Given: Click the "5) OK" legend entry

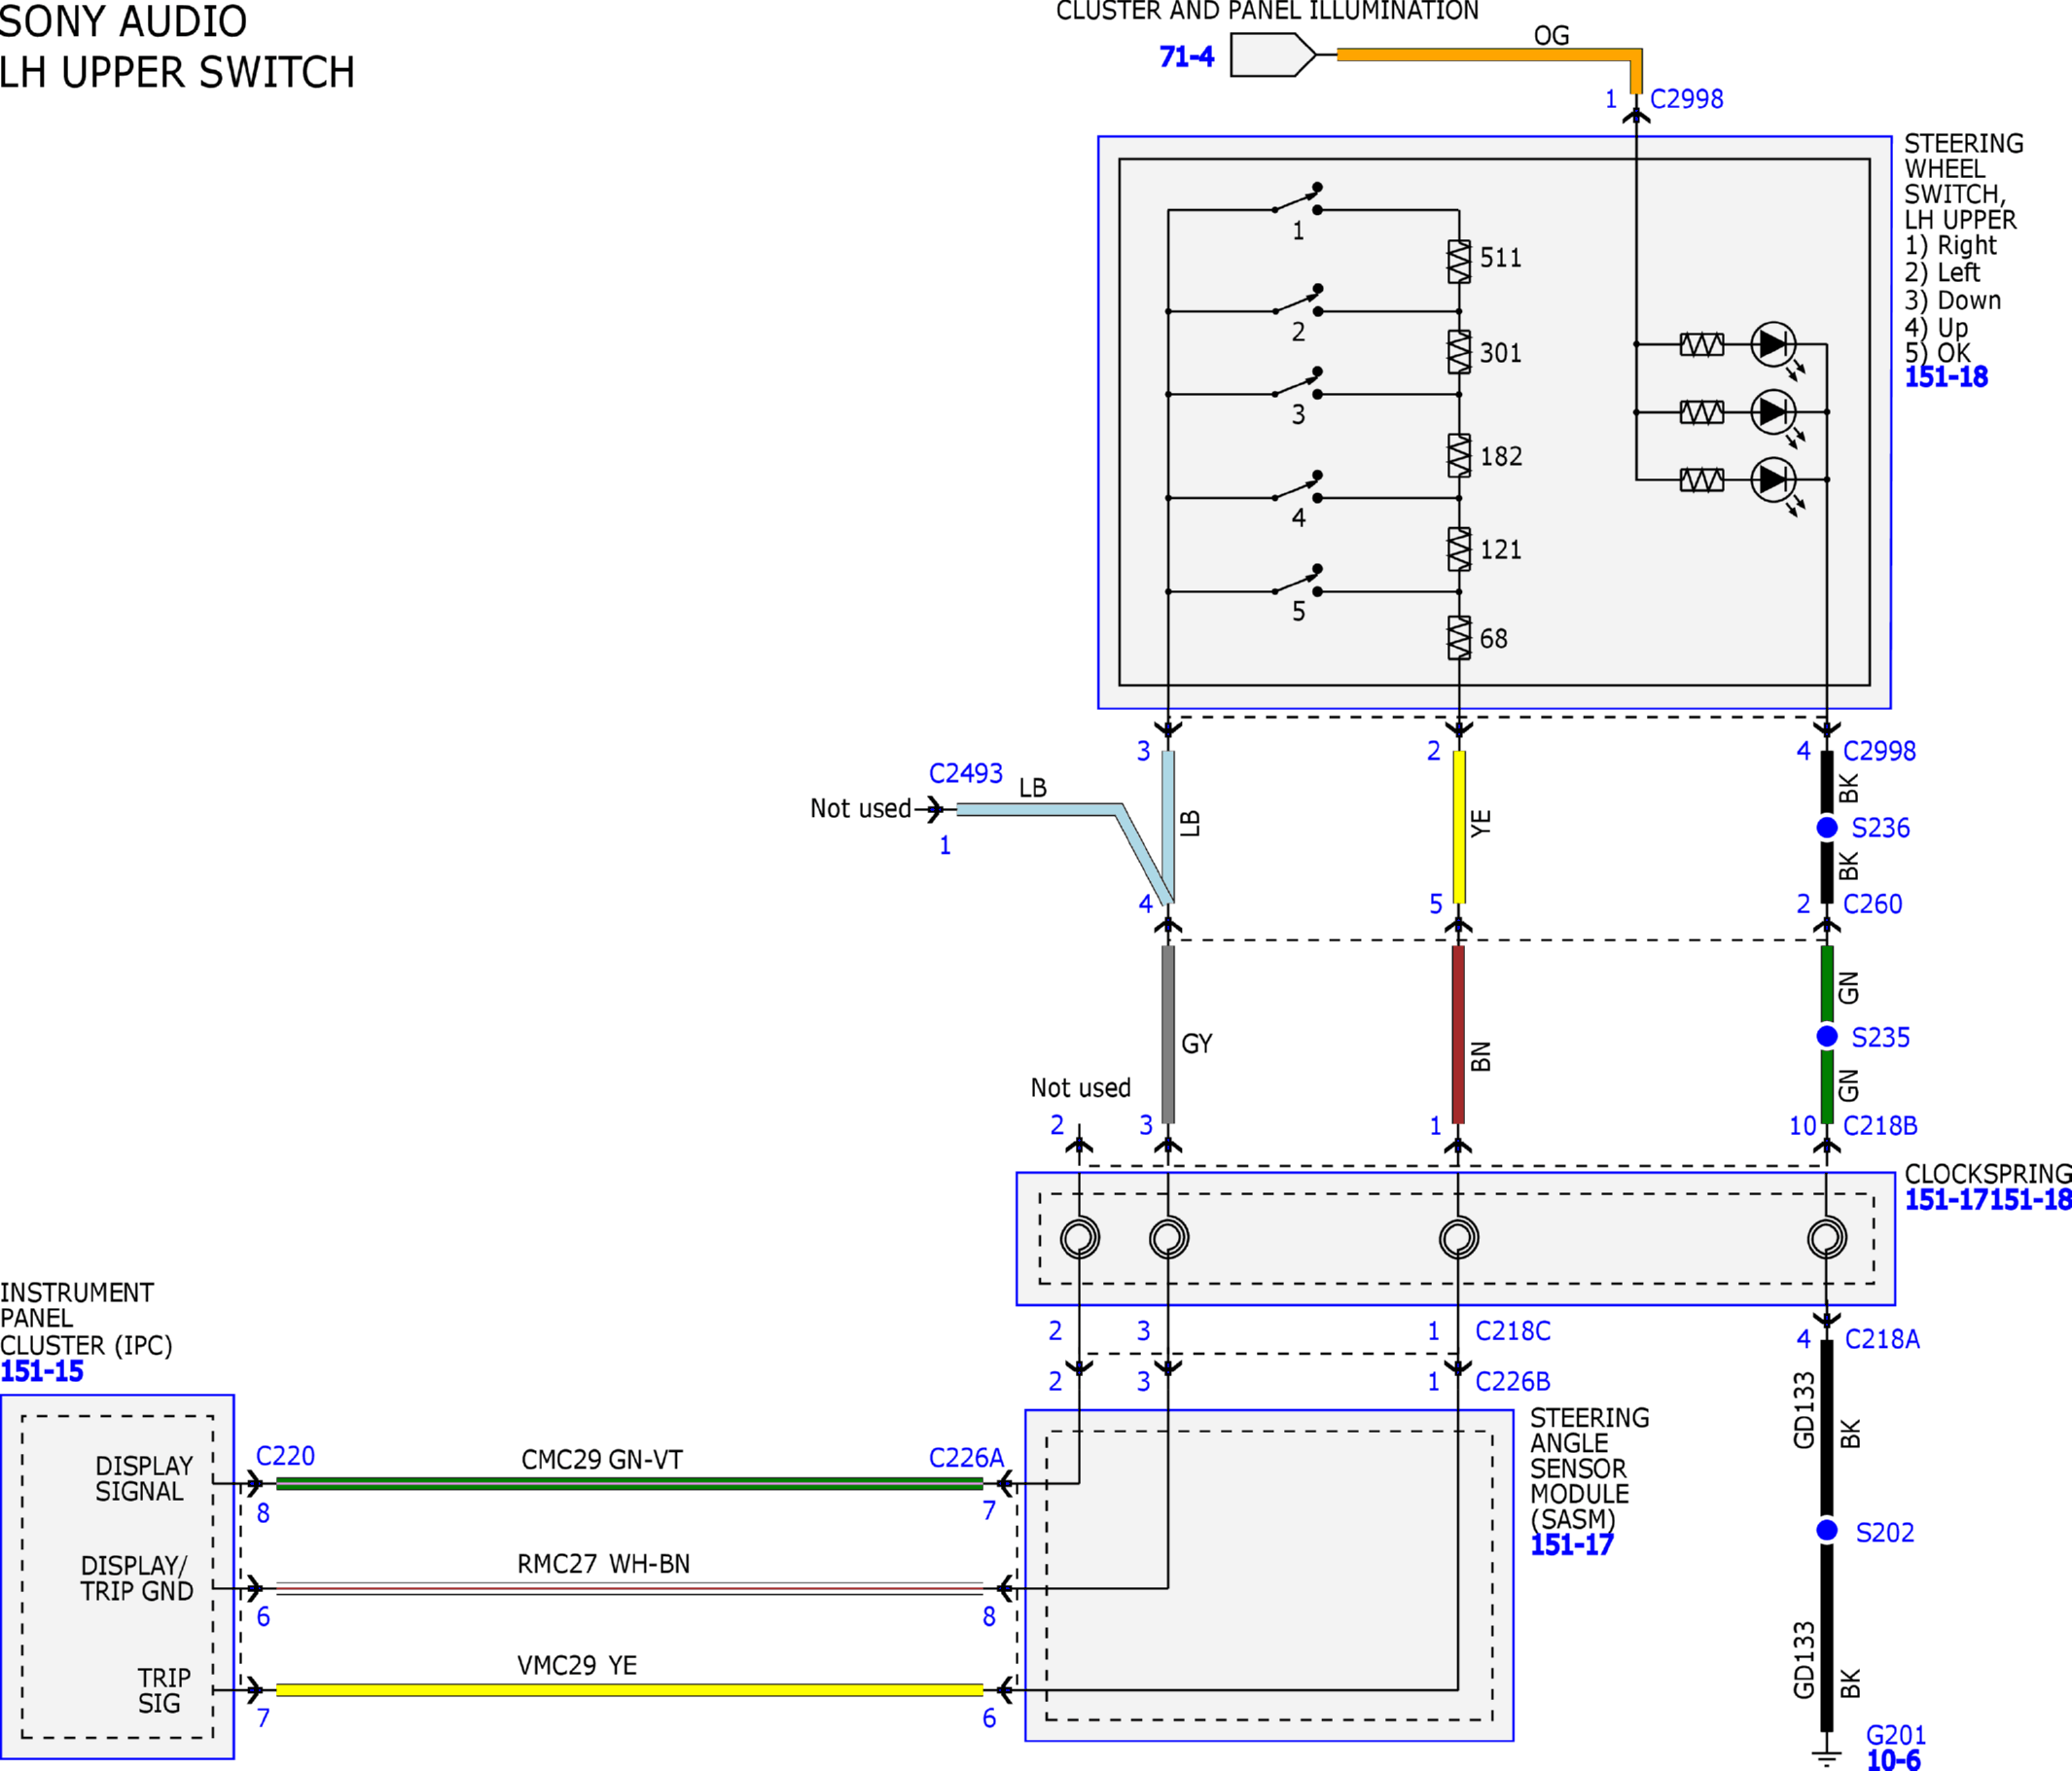Looking at the screenshot, I should [1937, 353].
